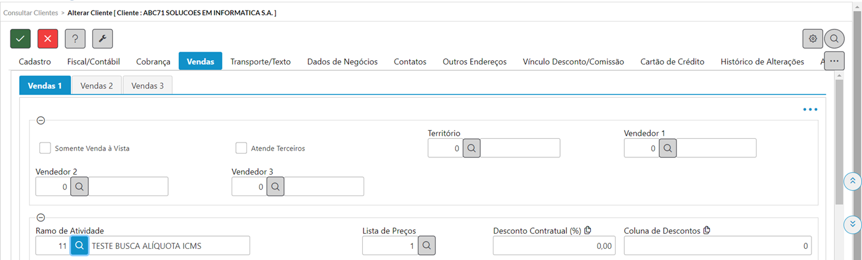
Task: Click the vertical scrollbar on the right
Action: click(x=839, y=141)
